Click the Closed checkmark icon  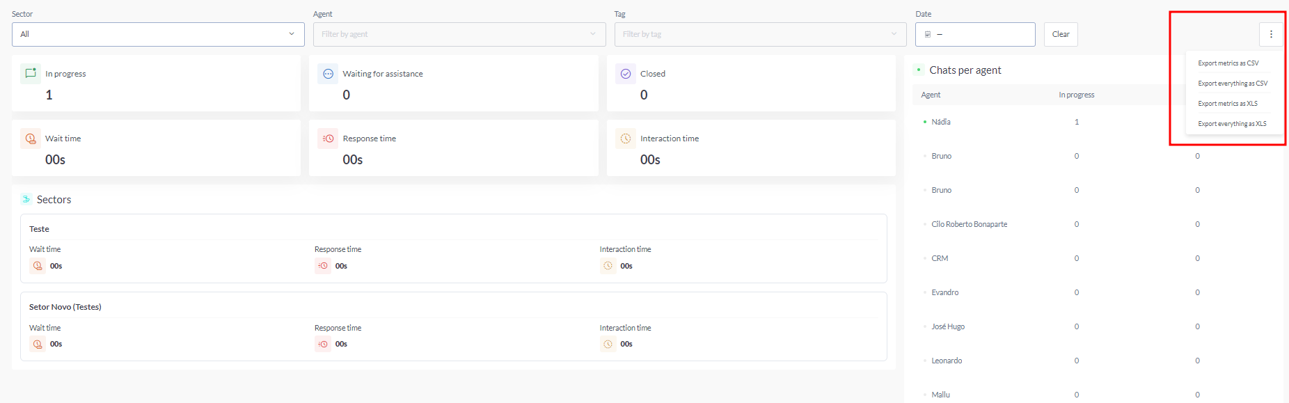click(626, 74)
